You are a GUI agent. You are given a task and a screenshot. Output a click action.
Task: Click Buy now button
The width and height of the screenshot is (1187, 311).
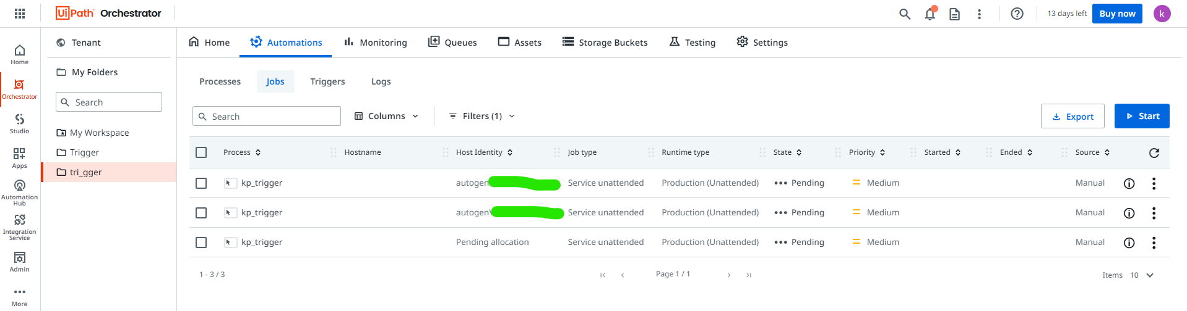tap(1117, 14)
